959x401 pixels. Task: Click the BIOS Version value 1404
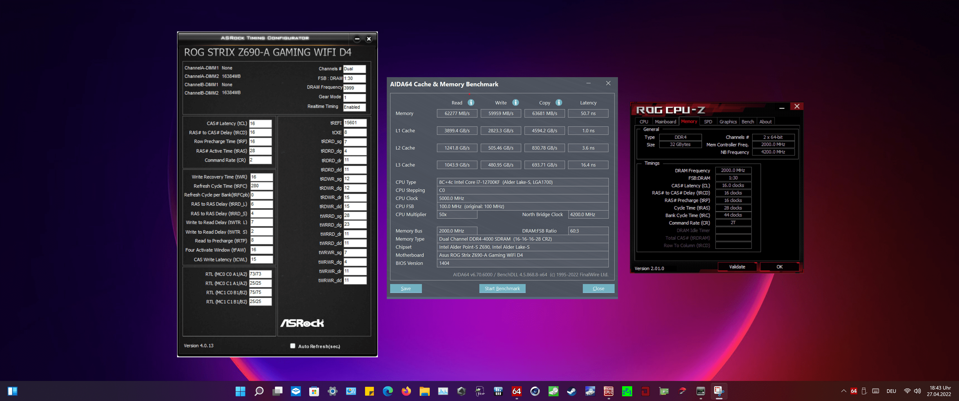522,263
